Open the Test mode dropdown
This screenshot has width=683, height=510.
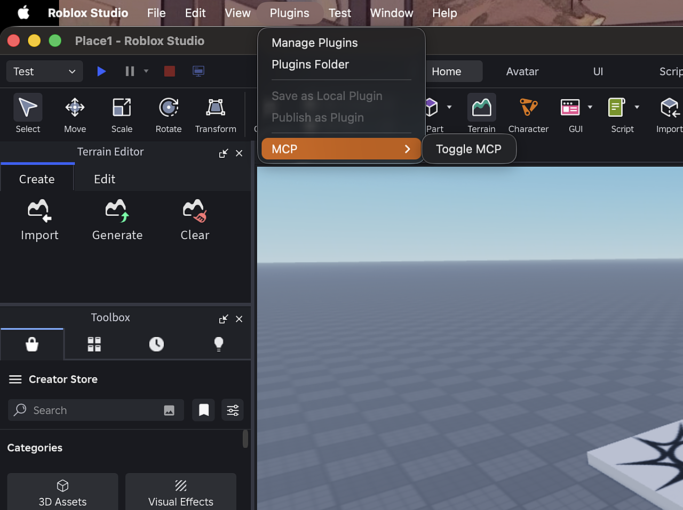[x=45, y=71]
